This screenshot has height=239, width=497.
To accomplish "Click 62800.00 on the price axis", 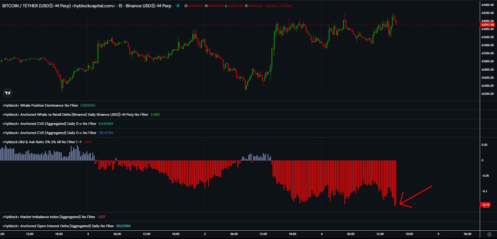I will (487, 69).
